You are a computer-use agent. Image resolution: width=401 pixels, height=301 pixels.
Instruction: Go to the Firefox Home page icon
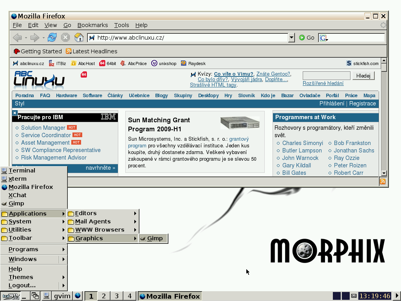click(79, 37)
